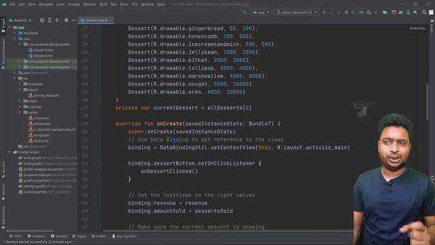Click the Stop app icon in toolbar
Screen dimensions: 435x245
(376, 12)
